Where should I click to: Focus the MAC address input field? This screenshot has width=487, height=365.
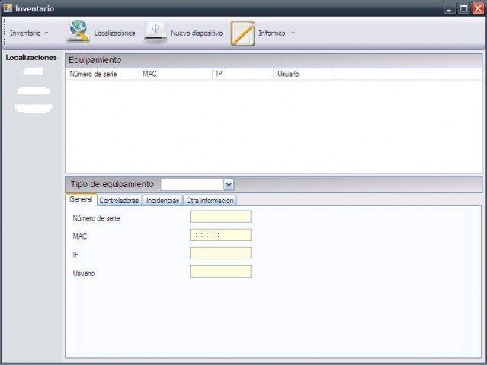220,235
